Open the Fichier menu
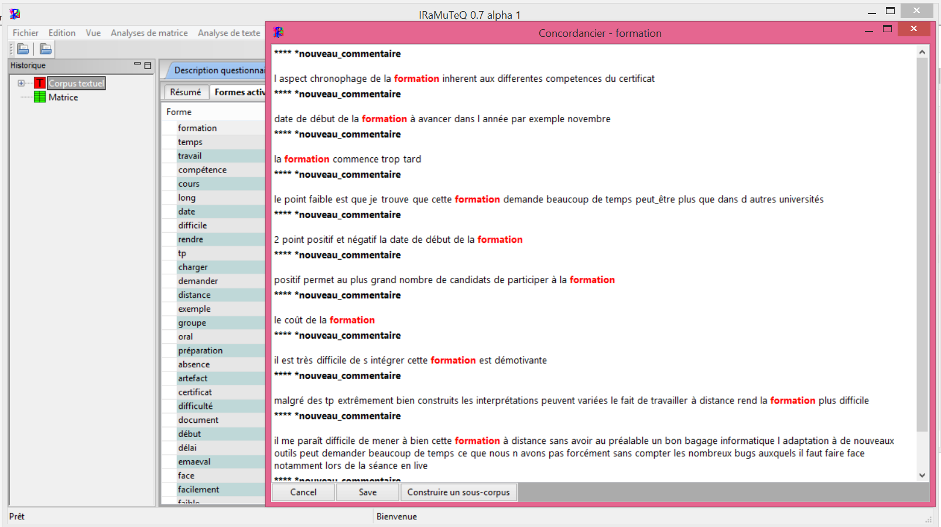941x527 pixels. coord(25,33)
